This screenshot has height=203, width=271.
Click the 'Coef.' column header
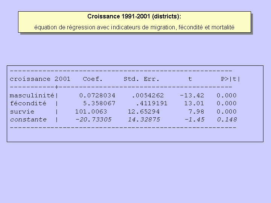pyautogui.click(x=93, y=79)
